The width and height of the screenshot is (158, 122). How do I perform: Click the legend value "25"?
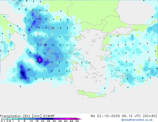click(x=48, y=121)
